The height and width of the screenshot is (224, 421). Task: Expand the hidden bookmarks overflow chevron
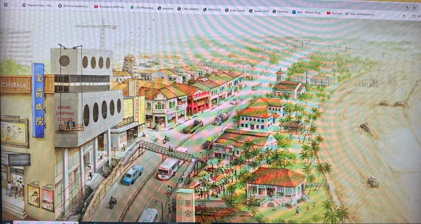(x=404, y=16)
